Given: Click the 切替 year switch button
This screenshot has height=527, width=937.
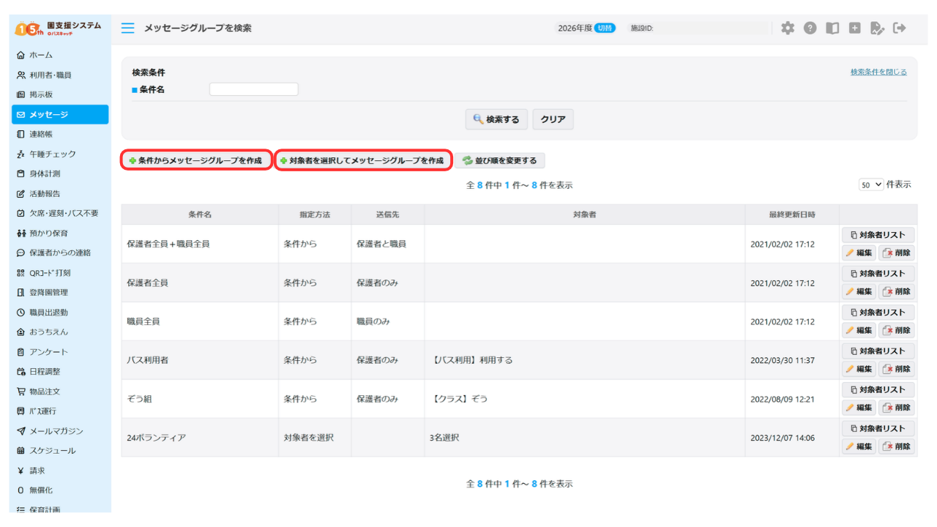Looking at the screenshot, I should 605,28.
